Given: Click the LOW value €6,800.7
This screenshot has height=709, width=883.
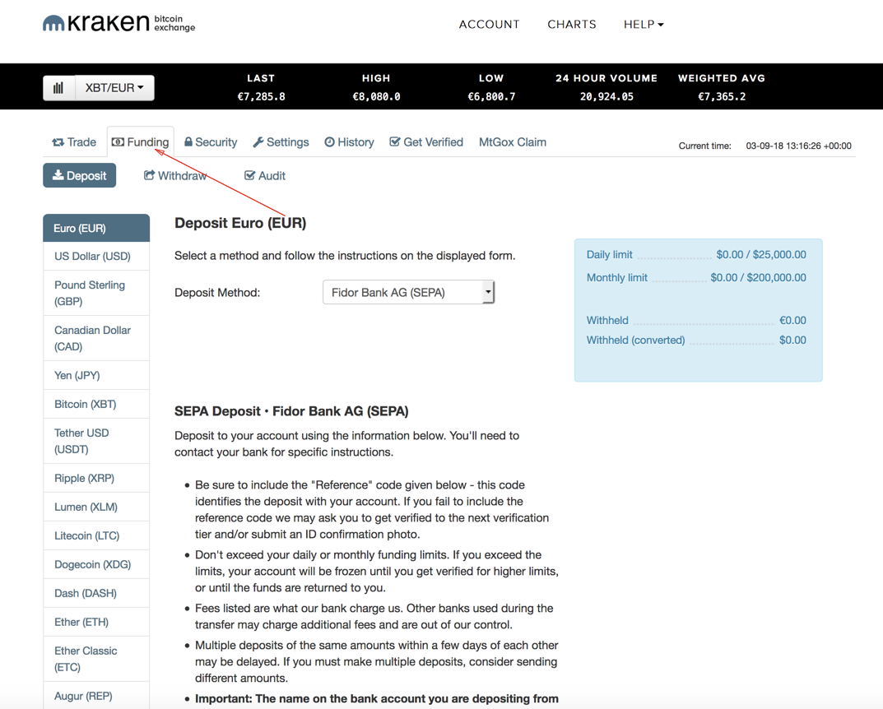Looking at the screenshot, I should pos(491,97).
